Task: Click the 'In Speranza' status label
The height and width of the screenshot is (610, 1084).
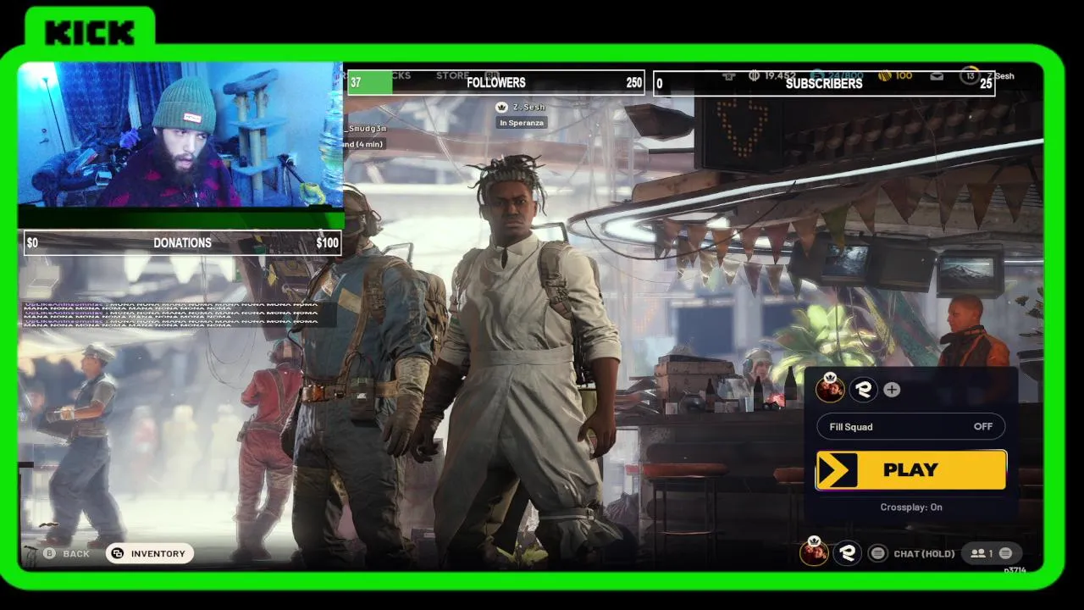Action: pos(522,123)
